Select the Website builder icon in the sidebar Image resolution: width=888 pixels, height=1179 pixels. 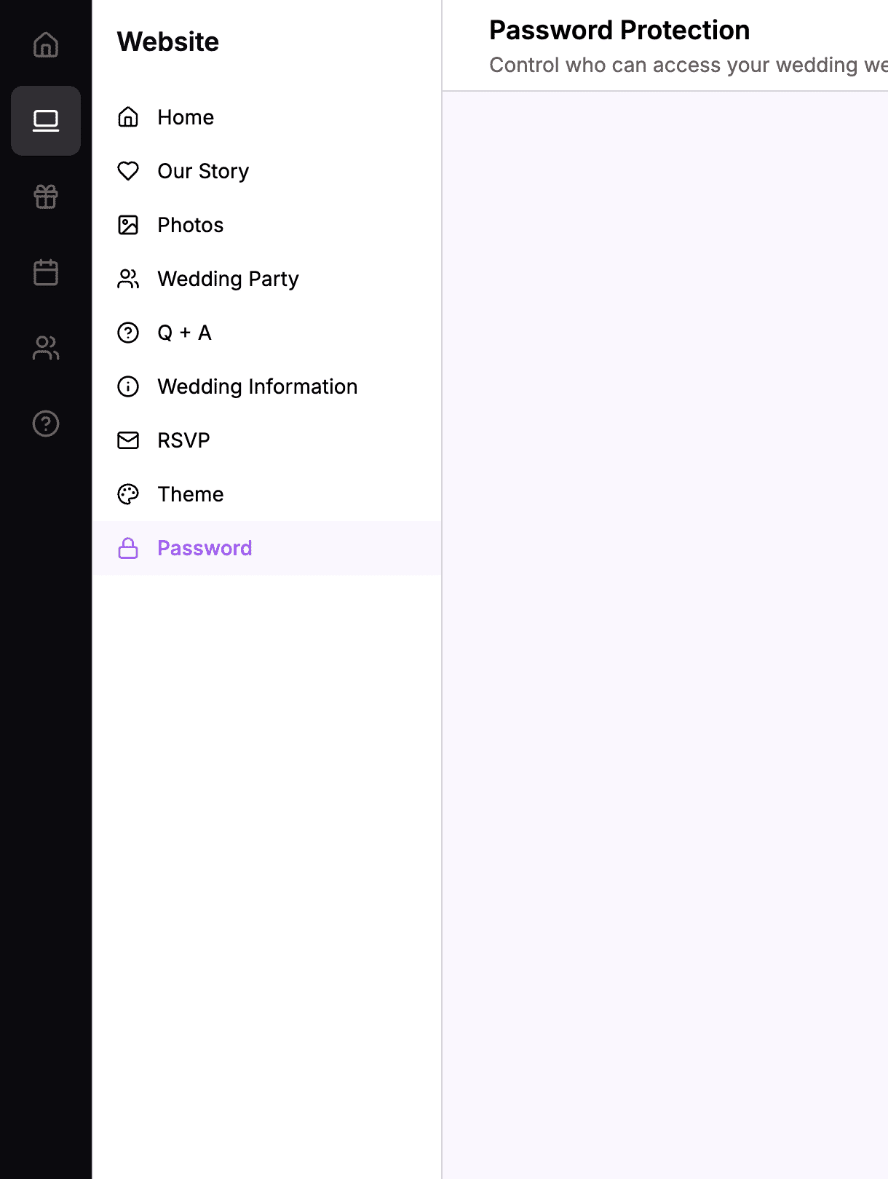(45, 121)
